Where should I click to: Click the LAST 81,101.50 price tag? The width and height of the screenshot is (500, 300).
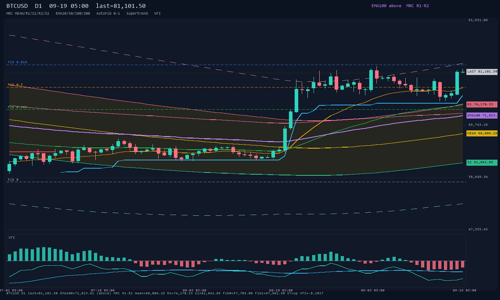click(482, 72)
